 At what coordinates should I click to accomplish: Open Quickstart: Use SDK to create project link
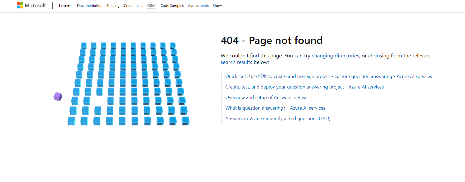pyautogui.click(x=329, y=76)
